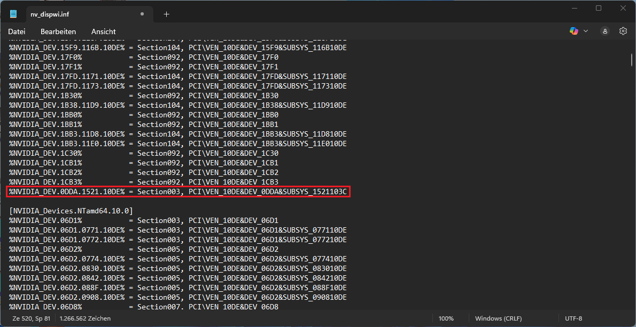Viewport: 636px width, 327px height.
Task: Open the Datei menu
Action: [x=17, y=31]
